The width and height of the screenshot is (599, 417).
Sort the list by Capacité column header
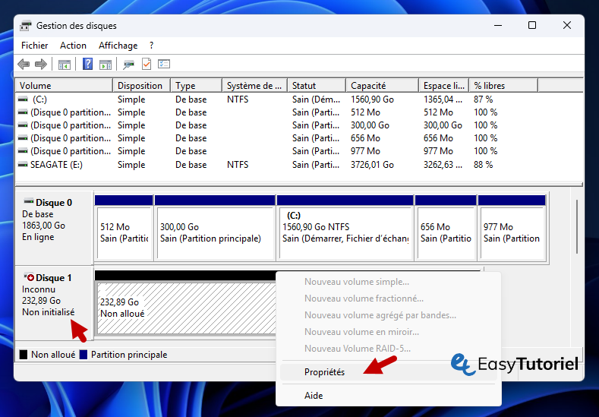(x=368, y=86)
